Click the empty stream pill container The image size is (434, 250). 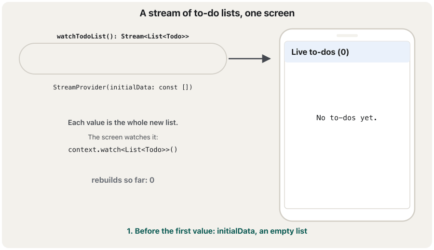[x=123, y=59]
